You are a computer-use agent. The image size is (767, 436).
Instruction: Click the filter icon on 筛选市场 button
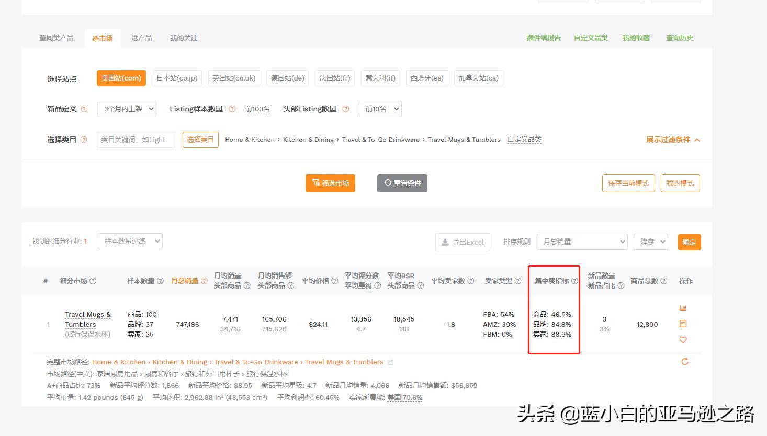click(315, 183)
